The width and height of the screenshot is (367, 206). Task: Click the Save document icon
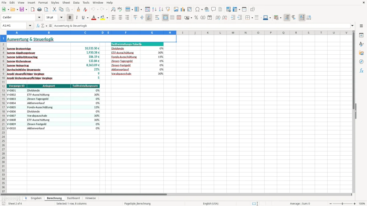coord(22,9)
